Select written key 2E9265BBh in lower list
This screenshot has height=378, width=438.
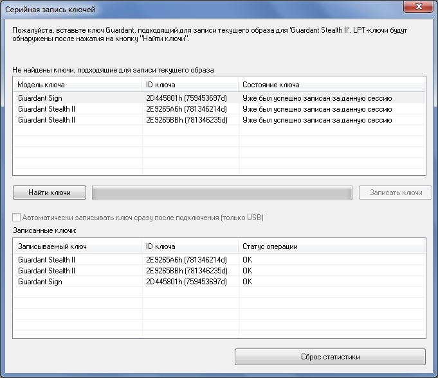tap(187, 271)
